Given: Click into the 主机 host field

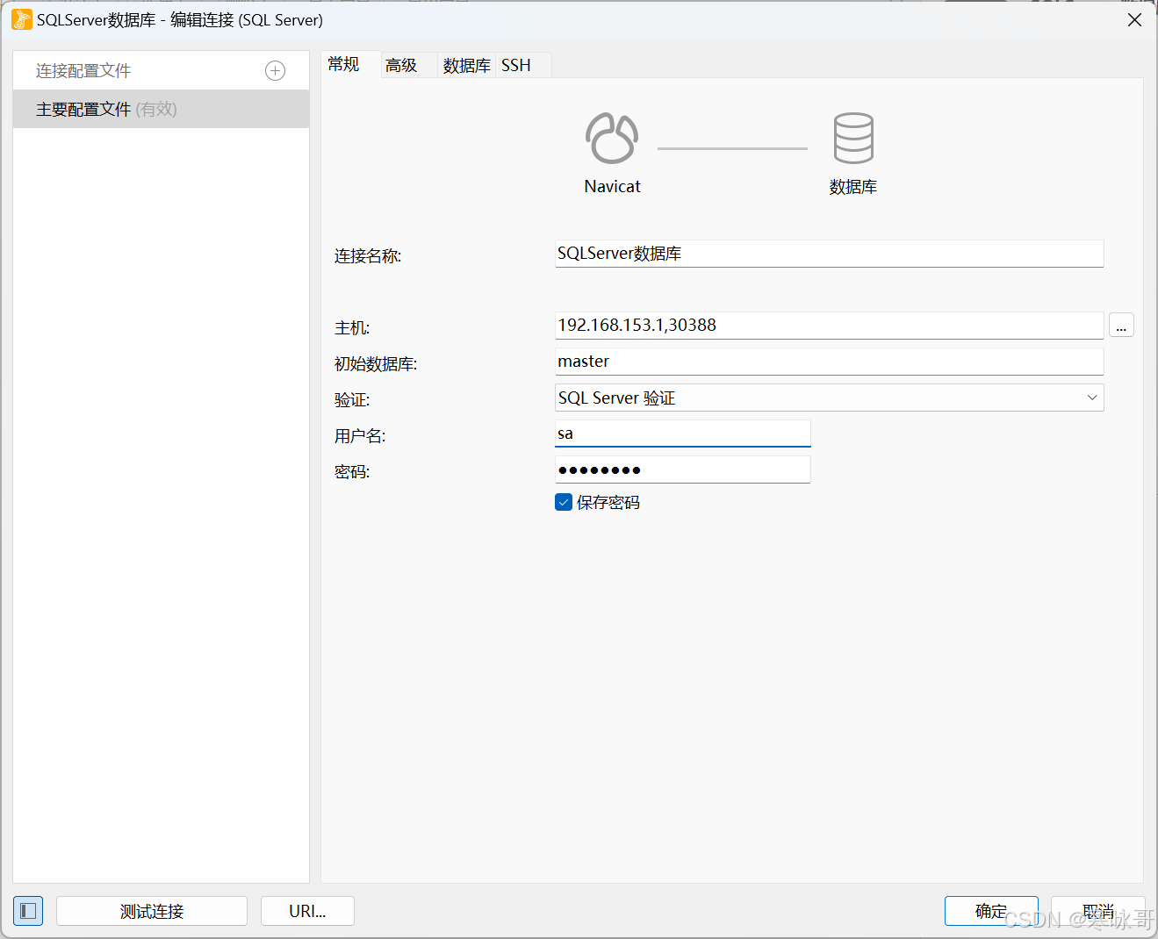Looking at the screenshot, I should tap(830, 326).
